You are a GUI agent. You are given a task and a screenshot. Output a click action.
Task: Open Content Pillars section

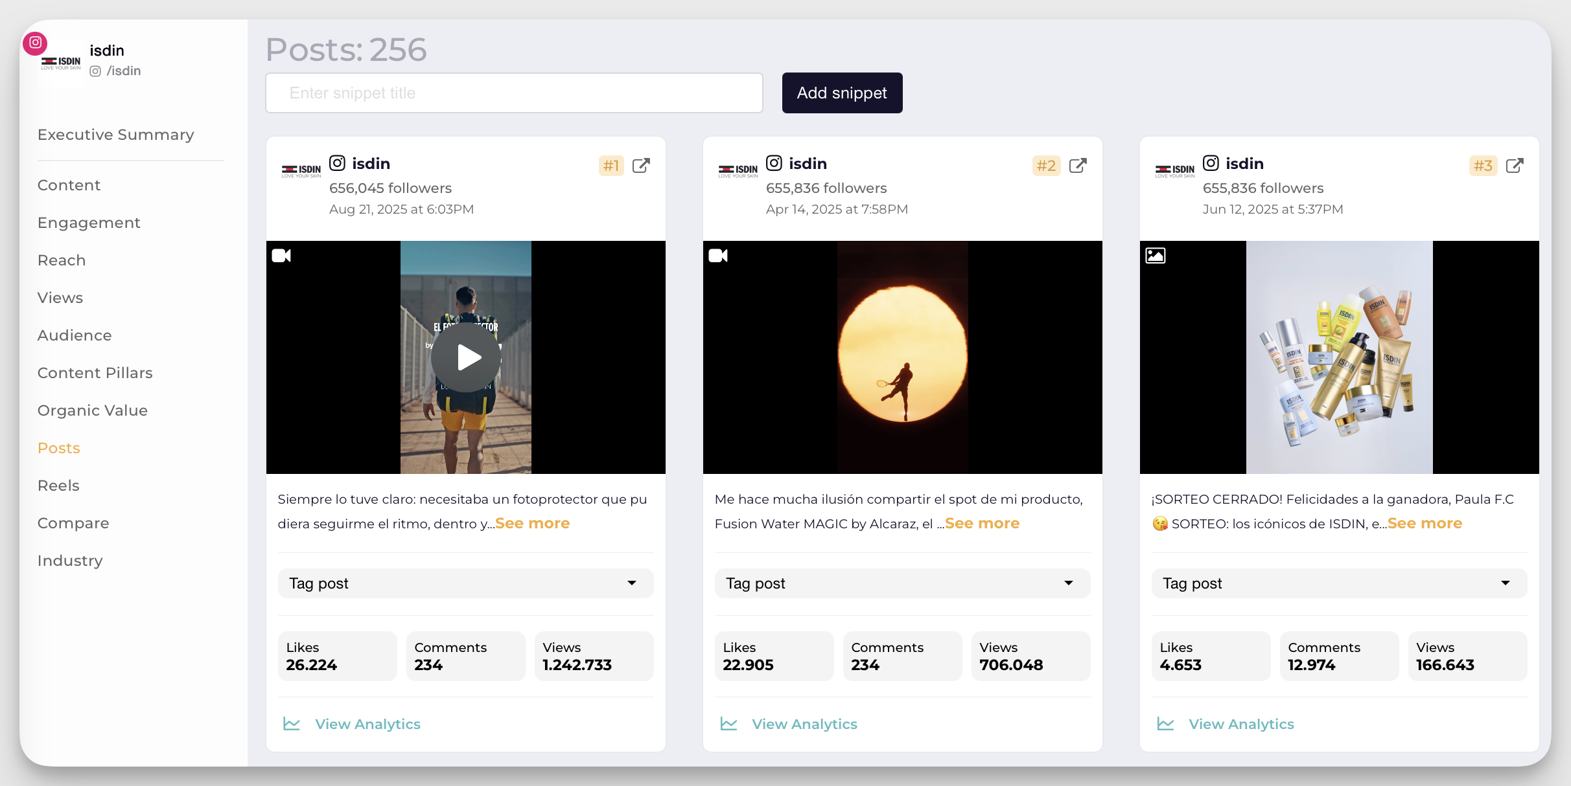pyautogui.click(x=95, y=373)
